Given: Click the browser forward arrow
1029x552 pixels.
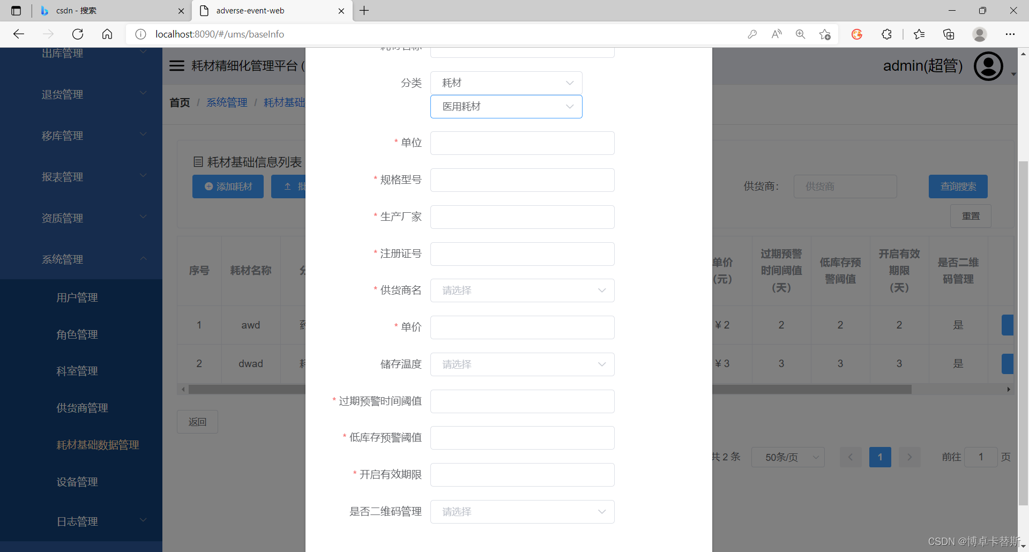Looking at the screenshot, I should tap(48, 34).
